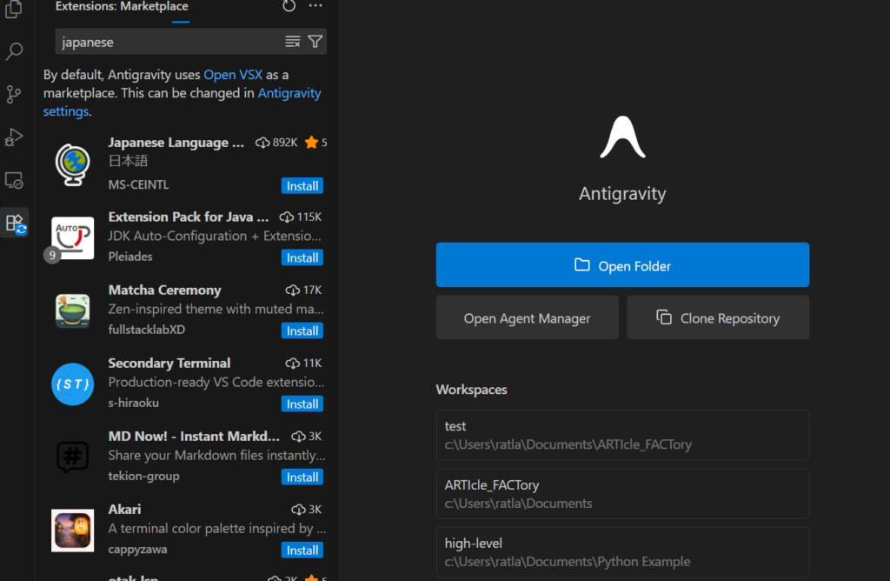Open the Source Control view

click(15, 94)
